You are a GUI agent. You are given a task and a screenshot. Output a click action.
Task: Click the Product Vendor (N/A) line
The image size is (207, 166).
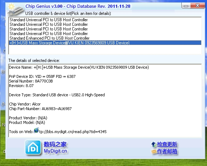click(x=28, y=118)
